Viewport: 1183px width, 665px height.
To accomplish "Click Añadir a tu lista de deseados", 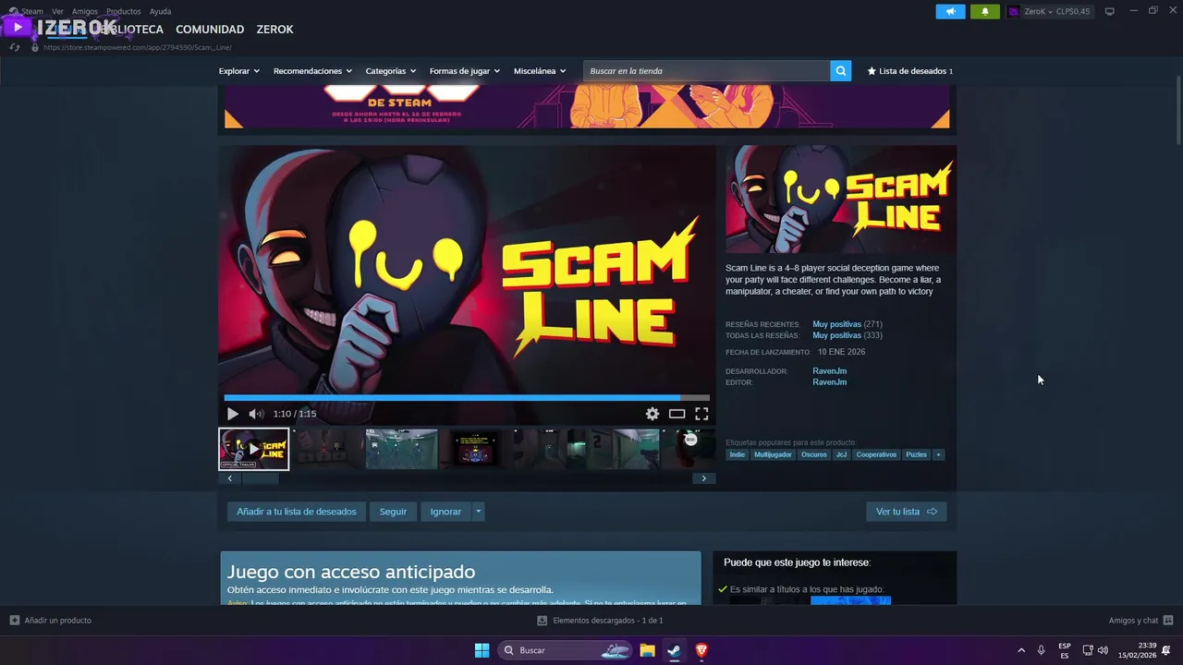I will tap(297, 512).
